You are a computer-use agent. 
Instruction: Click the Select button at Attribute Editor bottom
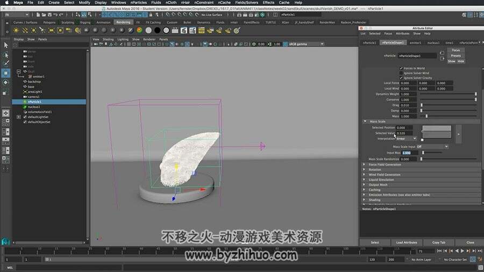coord(375,242)
